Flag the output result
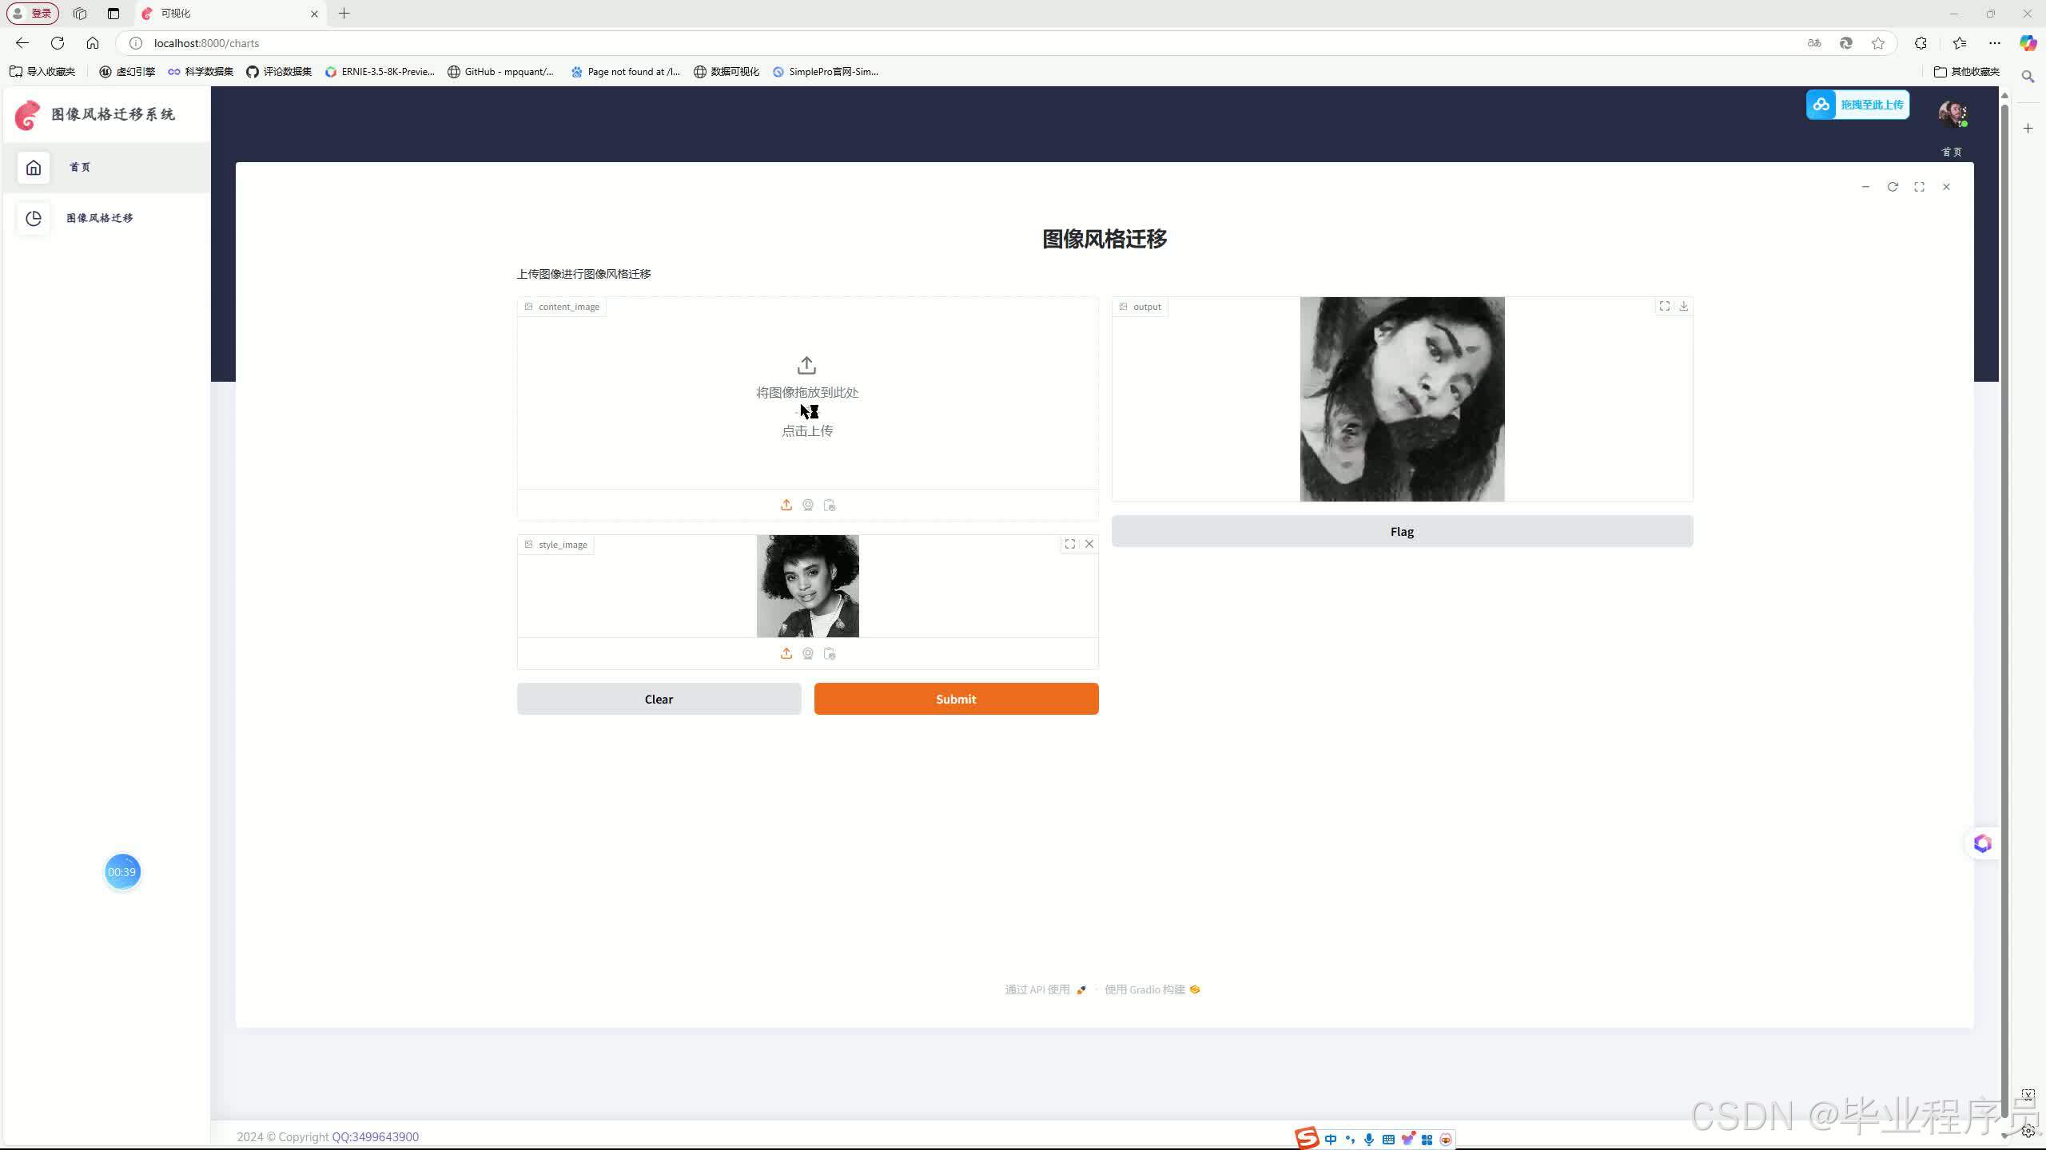Viewport: 2046px width, 1150px height. (x=1402, y=532)
